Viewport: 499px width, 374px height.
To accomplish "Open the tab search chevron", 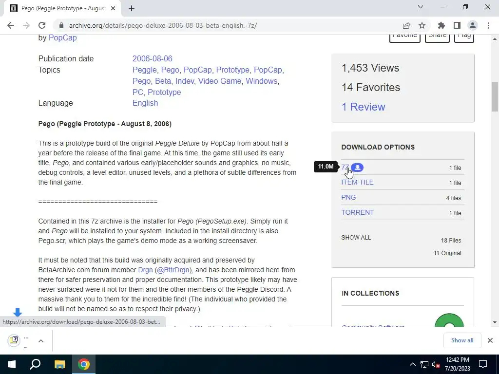I will coord(421,7).
